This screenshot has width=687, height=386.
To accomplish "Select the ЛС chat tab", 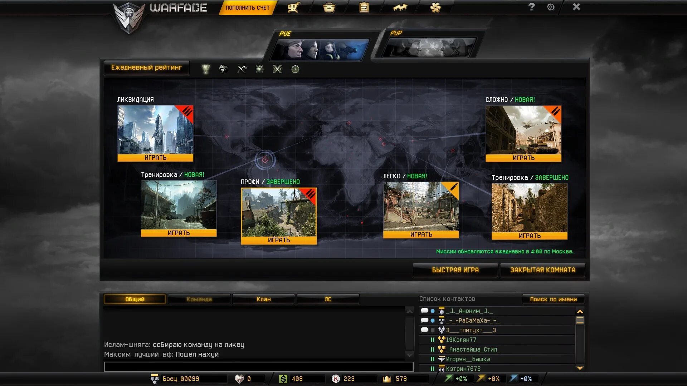I will (328, 299).
